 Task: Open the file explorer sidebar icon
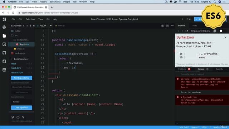point(4,35)
